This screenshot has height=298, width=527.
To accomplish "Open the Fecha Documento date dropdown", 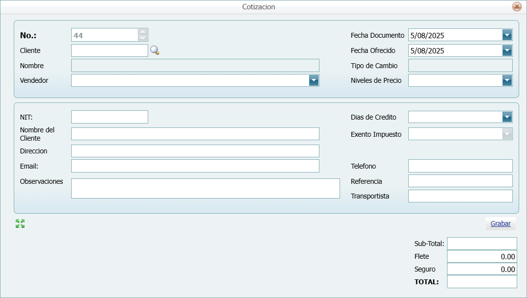I will (507, 35).
